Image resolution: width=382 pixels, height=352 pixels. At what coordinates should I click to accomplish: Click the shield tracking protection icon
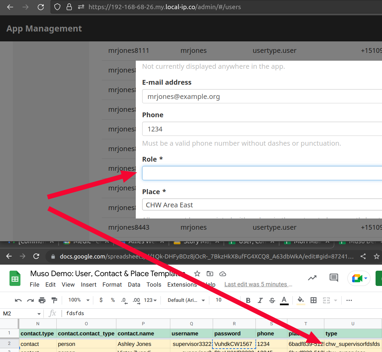point(57,7)
